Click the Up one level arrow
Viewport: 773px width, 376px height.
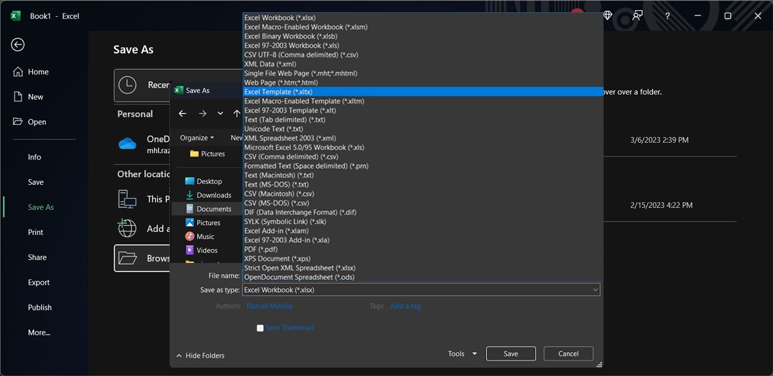tap(236, 113)
